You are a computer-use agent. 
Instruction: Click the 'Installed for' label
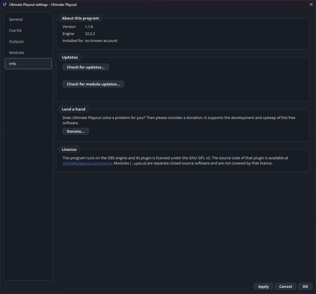73,41
